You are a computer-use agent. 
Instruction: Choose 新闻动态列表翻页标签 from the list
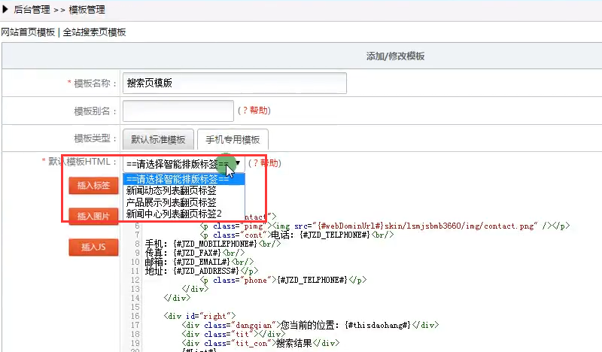[x=172, y=191]
